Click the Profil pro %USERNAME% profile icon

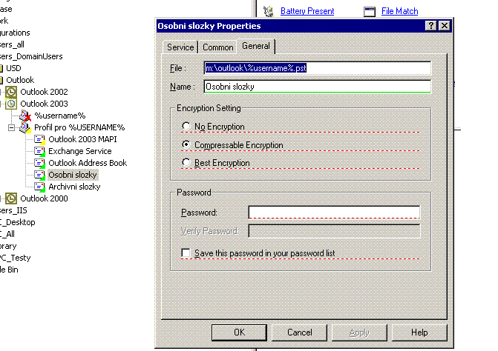[25, 127]
